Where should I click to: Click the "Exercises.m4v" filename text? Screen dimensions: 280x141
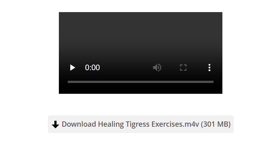coord(175,124)
